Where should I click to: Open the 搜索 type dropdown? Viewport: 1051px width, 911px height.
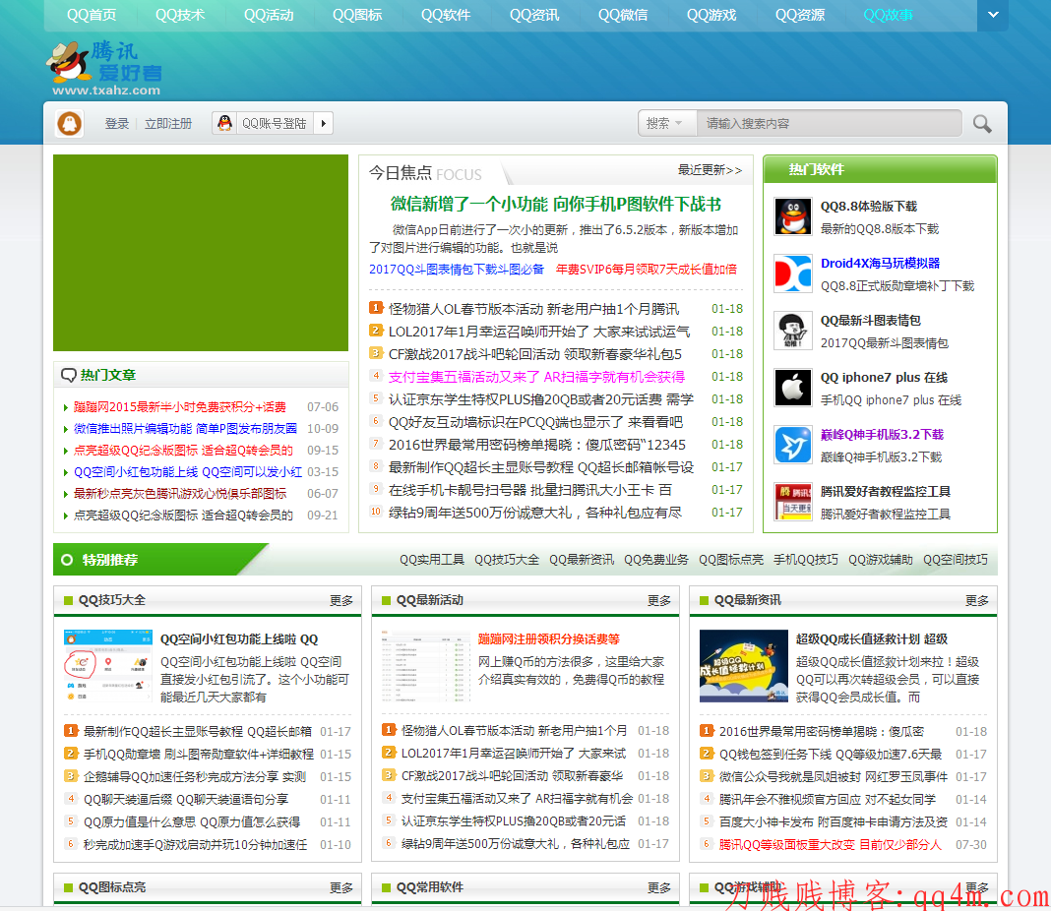(x=667, y=123)
